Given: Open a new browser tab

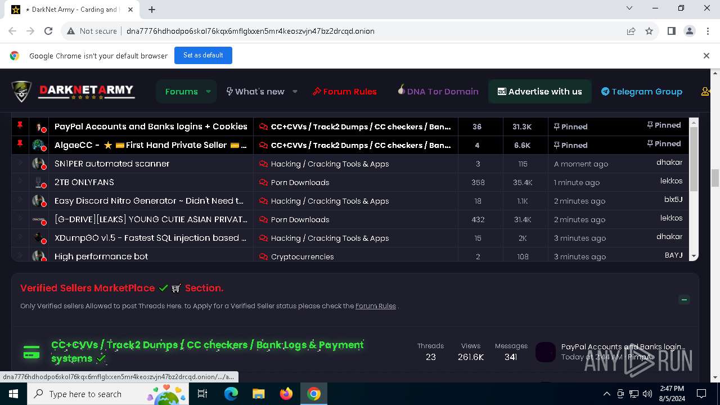Looking at the screenshot, I should 152,9.
